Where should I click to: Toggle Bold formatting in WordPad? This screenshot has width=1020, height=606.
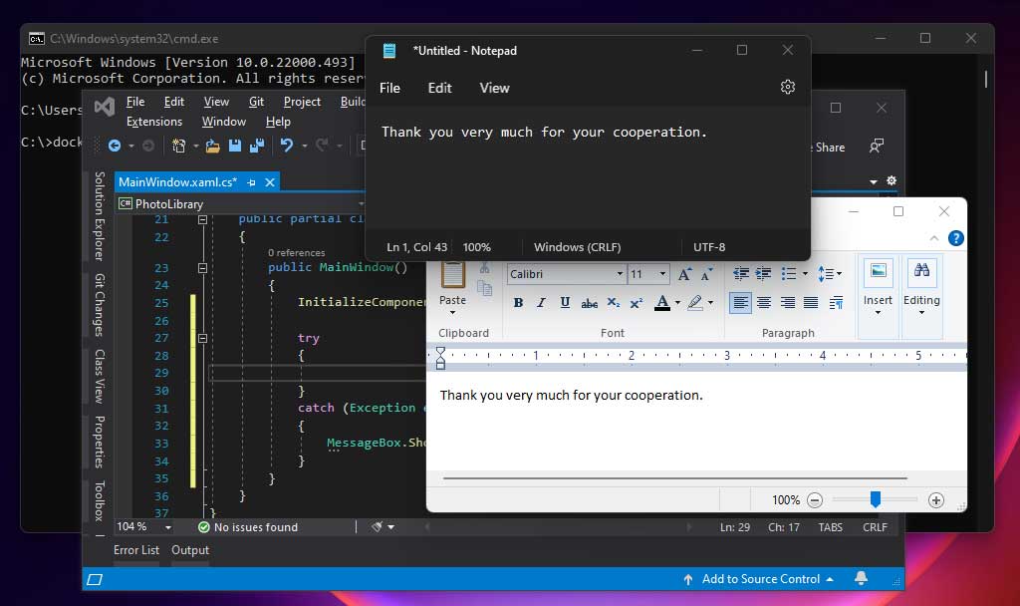tap(518, 303)
